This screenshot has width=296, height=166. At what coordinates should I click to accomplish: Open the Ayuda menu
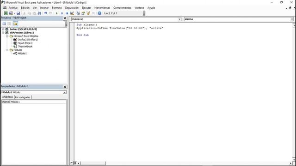tap(151, 8)
